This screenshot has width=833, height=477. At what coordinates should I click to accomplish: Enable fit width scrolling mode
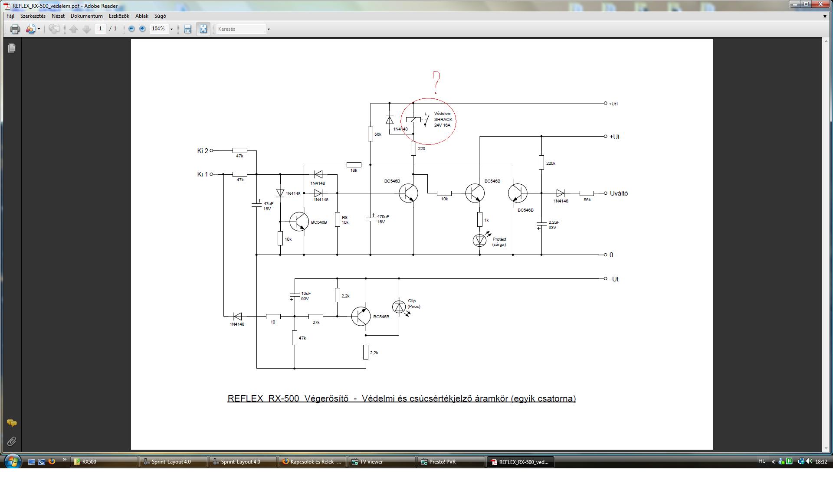pos(187,29)
